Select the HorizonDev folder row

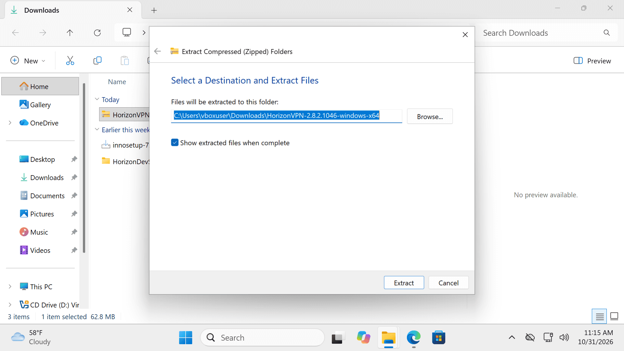[x=125, y=162]
